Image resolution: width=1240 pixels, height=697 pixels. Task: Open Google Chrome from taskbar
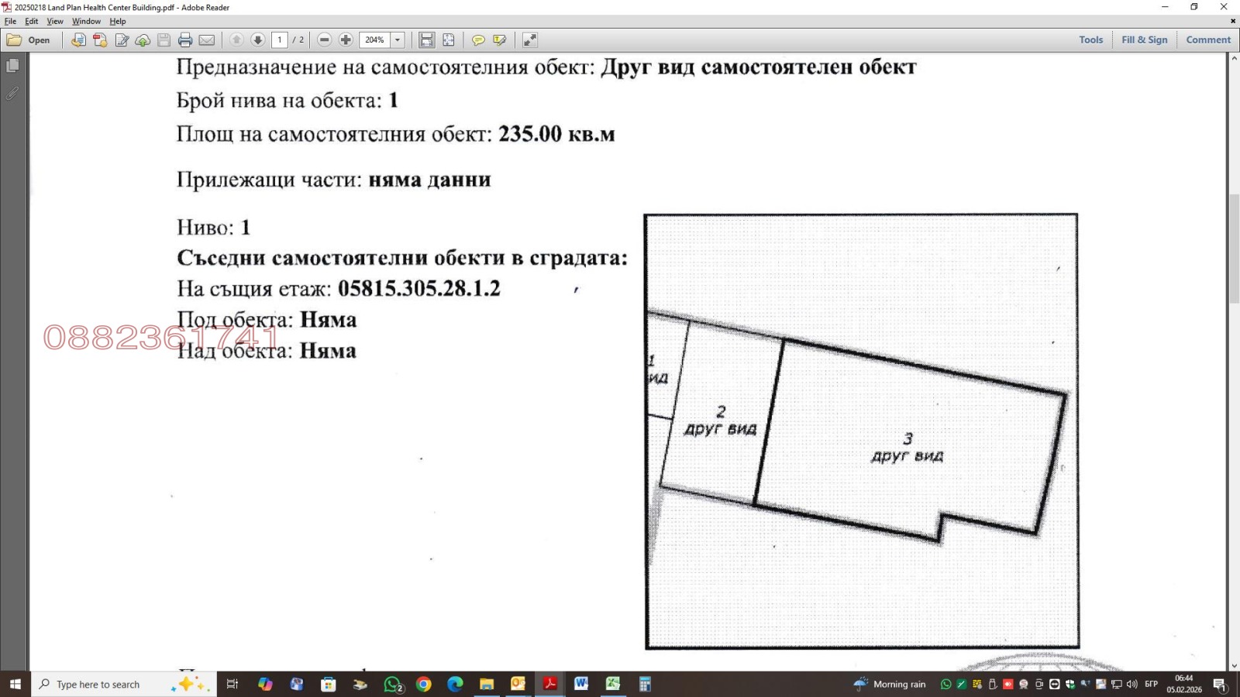tap(423, 684)
